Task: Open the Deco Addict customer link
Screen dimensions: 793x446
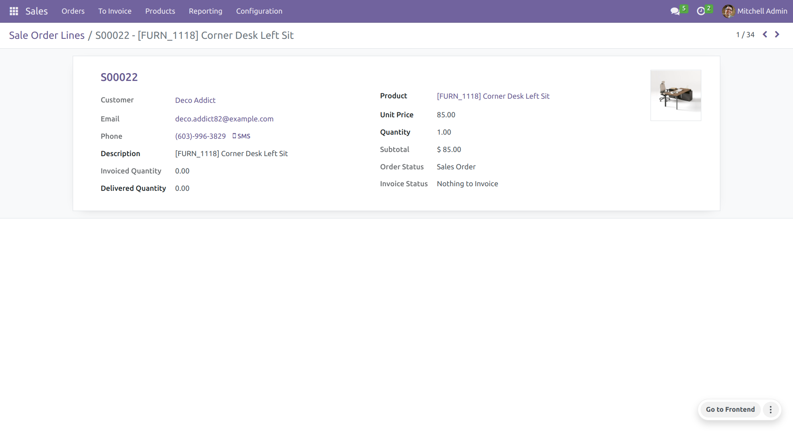Action: (x=195, y=100)
